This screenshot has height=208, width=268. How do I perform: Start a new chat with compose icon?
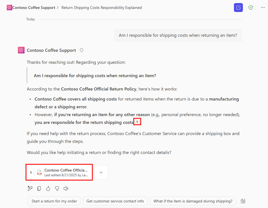pos(238,8)
